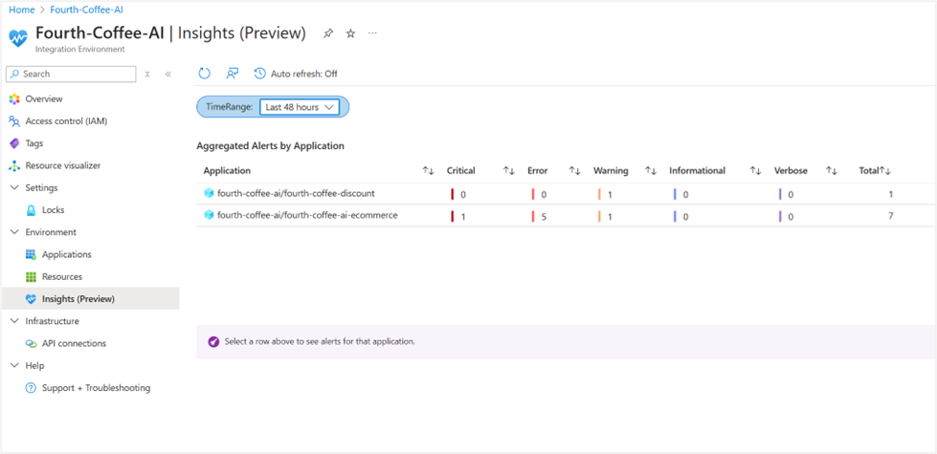Toggle Auto refresh Off setting
This screenshot has width=937, height=454.
click(x=296, y=74)
